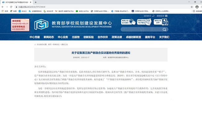The height and width of the screenshot is (114, 202).
Task: Reload the page with refresh icon
Action: pos(11,7)
